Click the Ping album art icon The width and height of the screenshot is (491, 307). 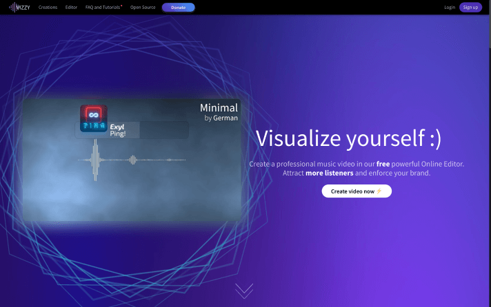(x=94, y=118)
